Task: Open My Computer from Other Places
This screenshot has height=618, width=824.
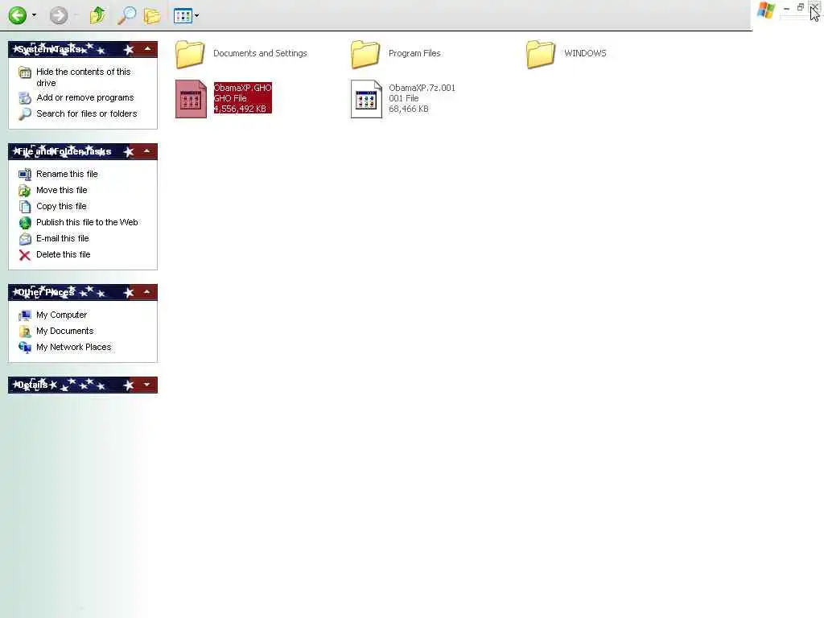Action: pos(61,315)
